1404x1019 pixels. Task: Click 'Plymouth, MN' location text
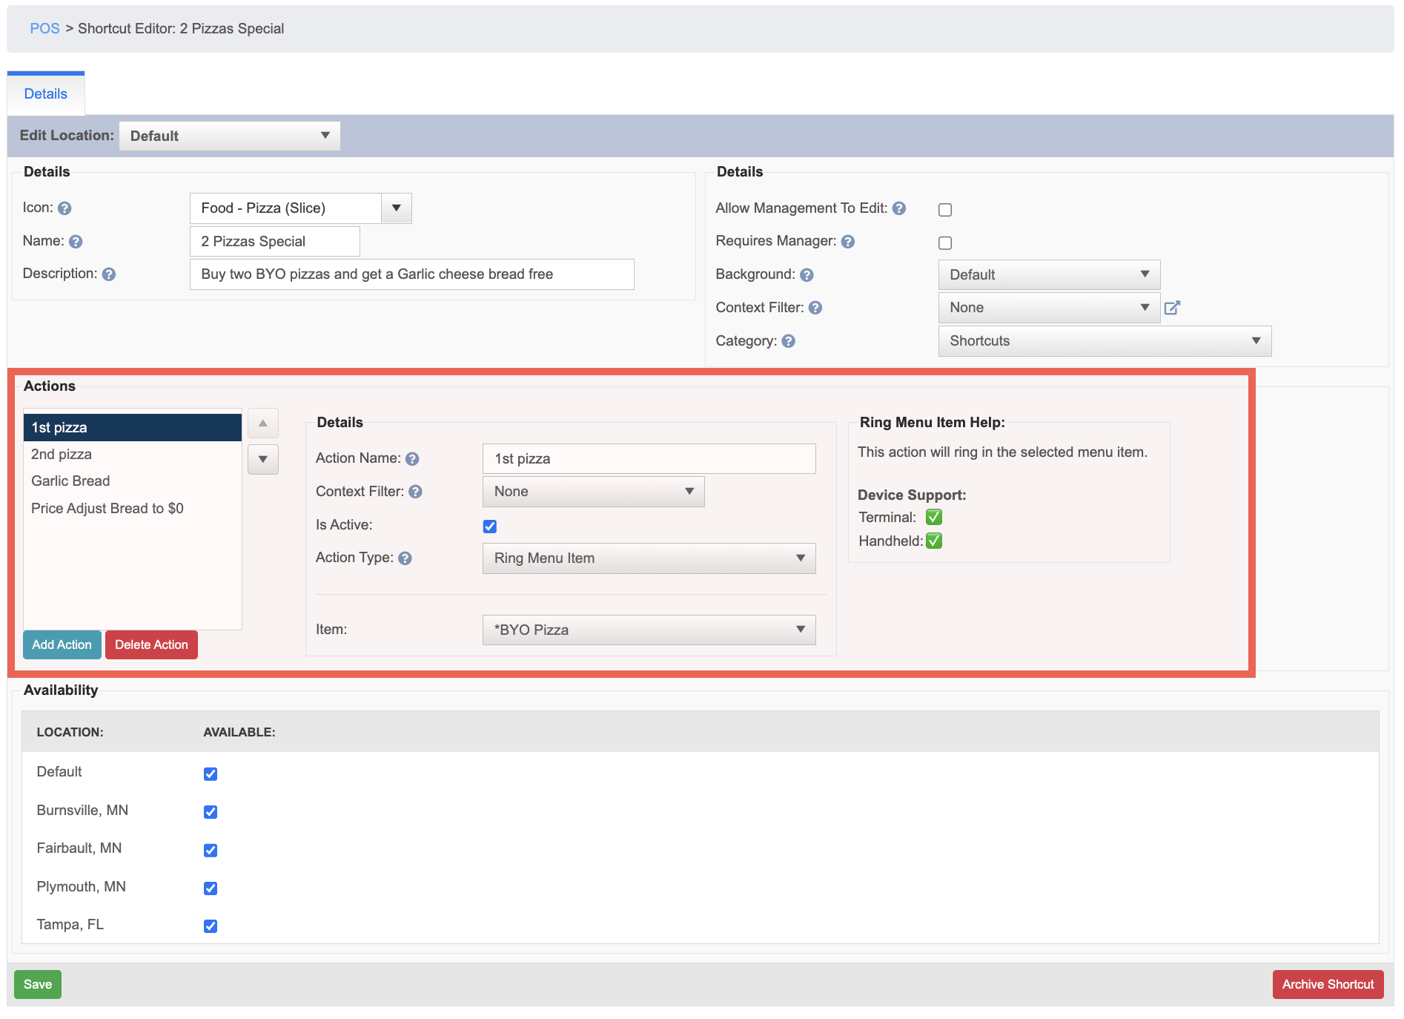pos(82,887)
